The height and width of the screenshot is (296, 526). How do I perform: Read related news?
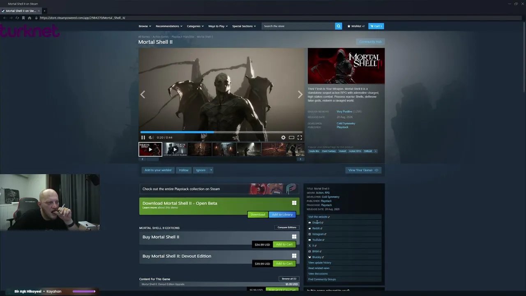(319, 268)
